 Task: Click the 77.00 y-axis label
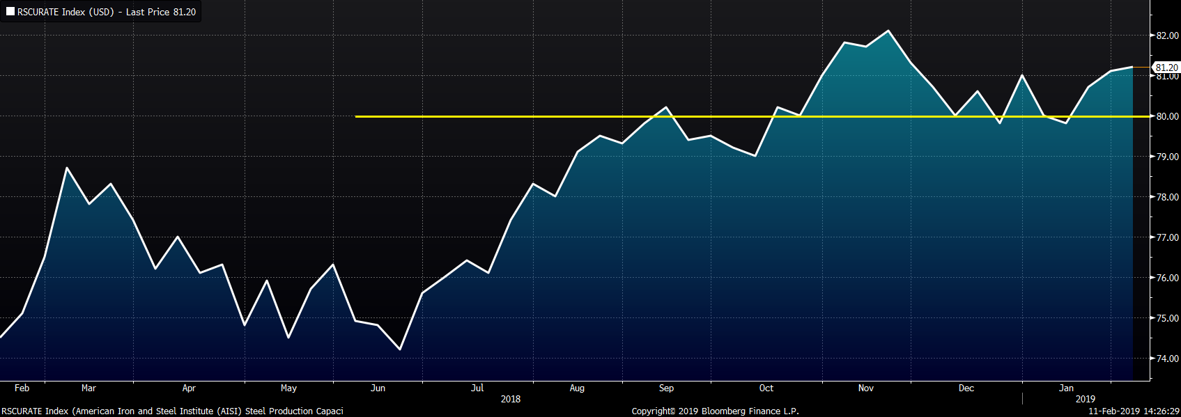(x=1167, y=237)
